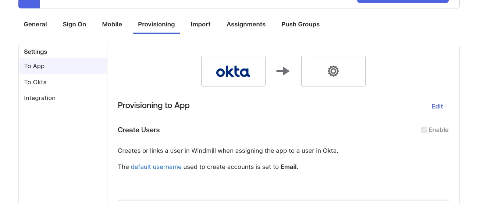
Task: Click the Provisioning to App heading
Action: click(x=153, y=106)
